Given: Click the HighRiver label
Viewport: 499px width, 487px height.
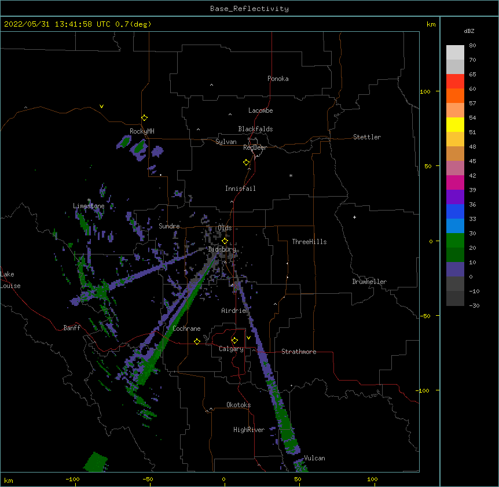Looking at the screenshot, I should coord(249,430).
